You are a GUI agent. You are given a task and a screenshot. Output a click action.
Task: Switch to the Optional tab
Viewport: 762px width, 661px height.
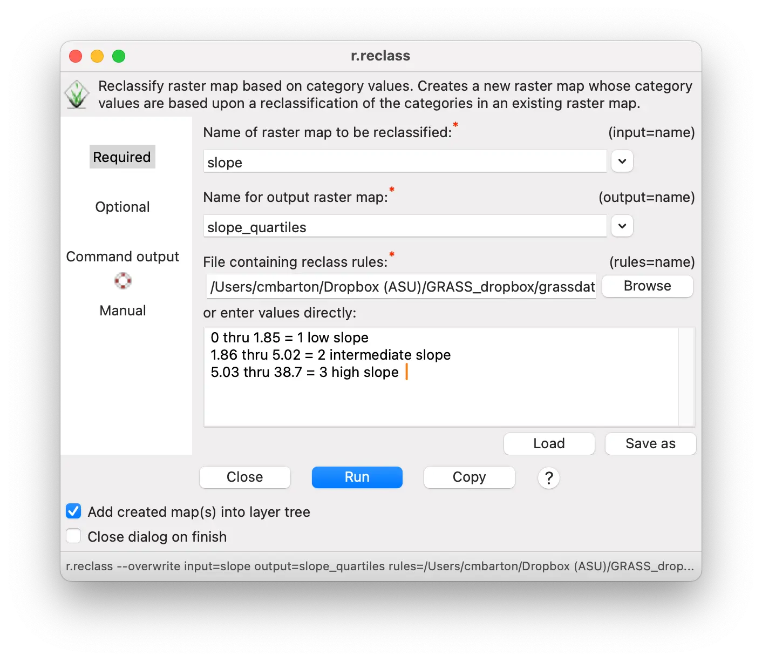(123, 207)
